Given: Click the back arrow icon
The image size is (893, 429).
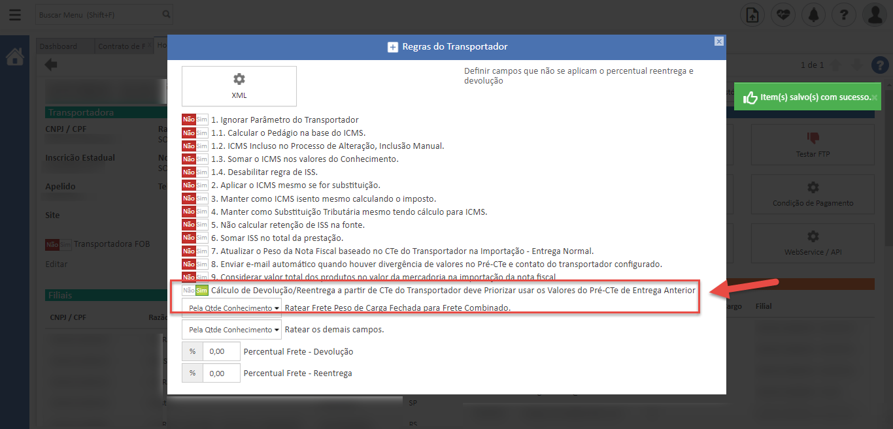Looking at the screenshot, I should tap(50, 64).
